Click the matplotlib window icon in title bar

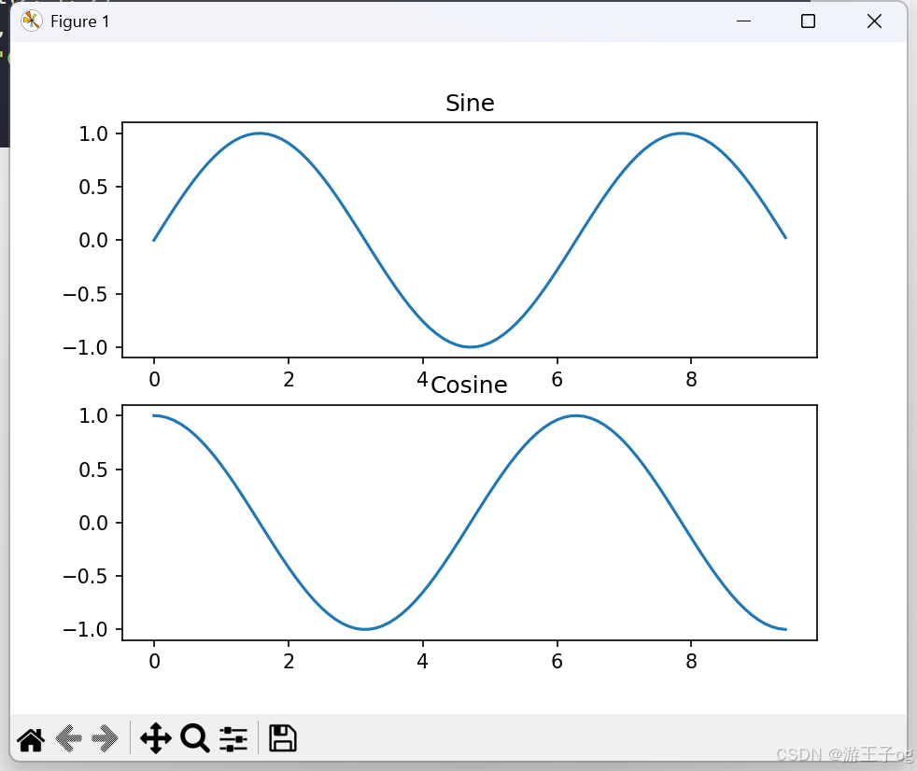click(x=31, y=21)
